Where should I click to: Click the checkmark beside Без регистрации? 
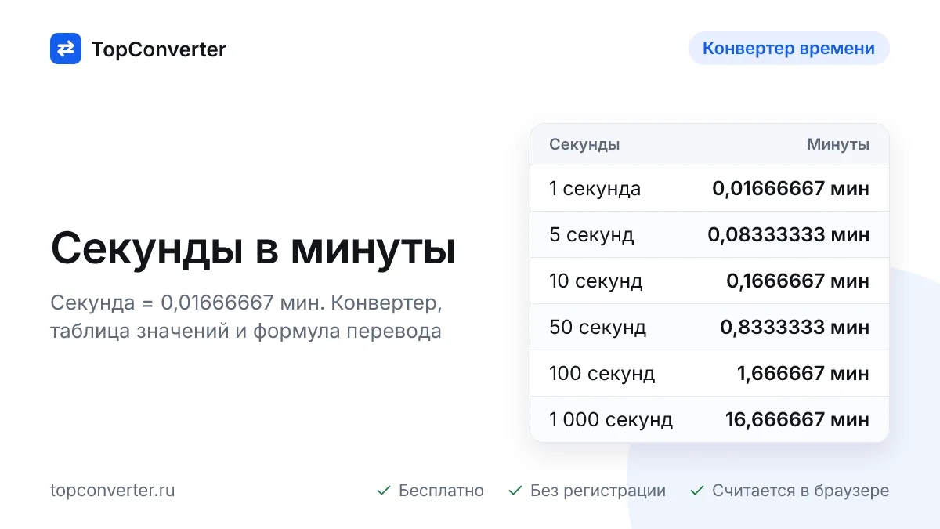point(515,491)
